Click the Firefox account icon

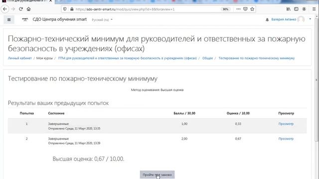click(304, 9)
